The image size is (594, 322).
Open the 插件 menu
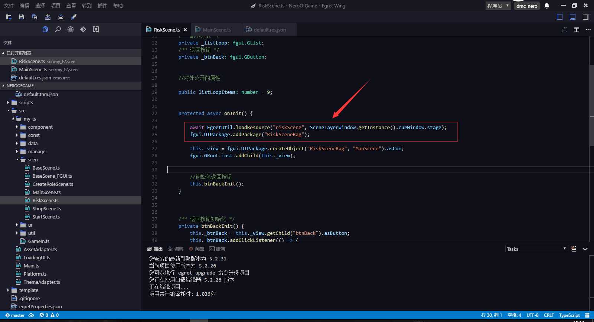pyautogui.click(x=102, y=6)
